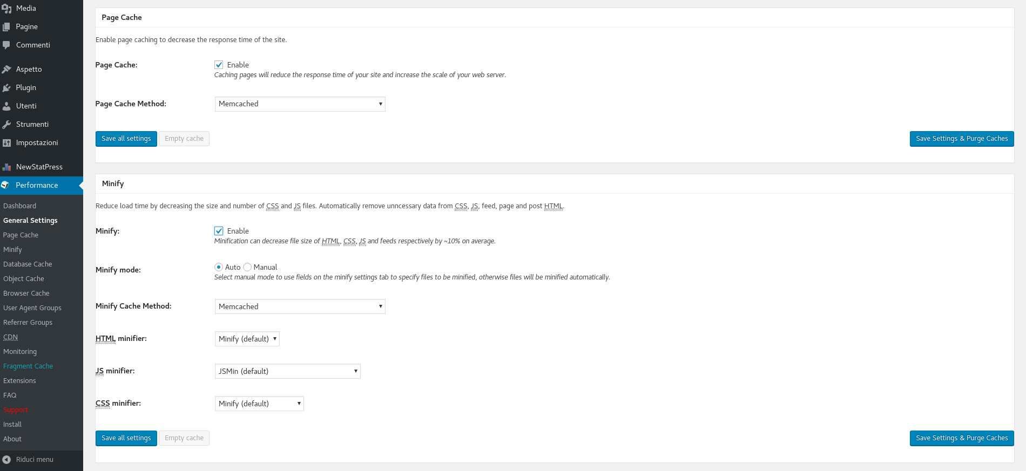Select the Manual minify mode radio
Viewport: 1026px width, 471px height.
coord(247,267)
